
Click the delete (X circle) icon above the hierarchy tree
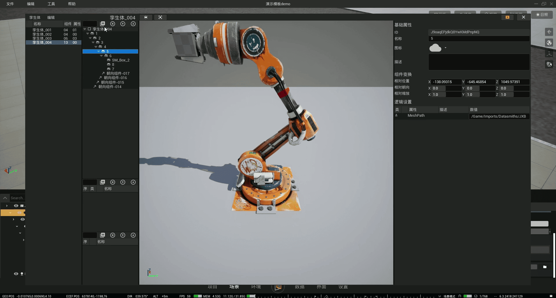113,24
